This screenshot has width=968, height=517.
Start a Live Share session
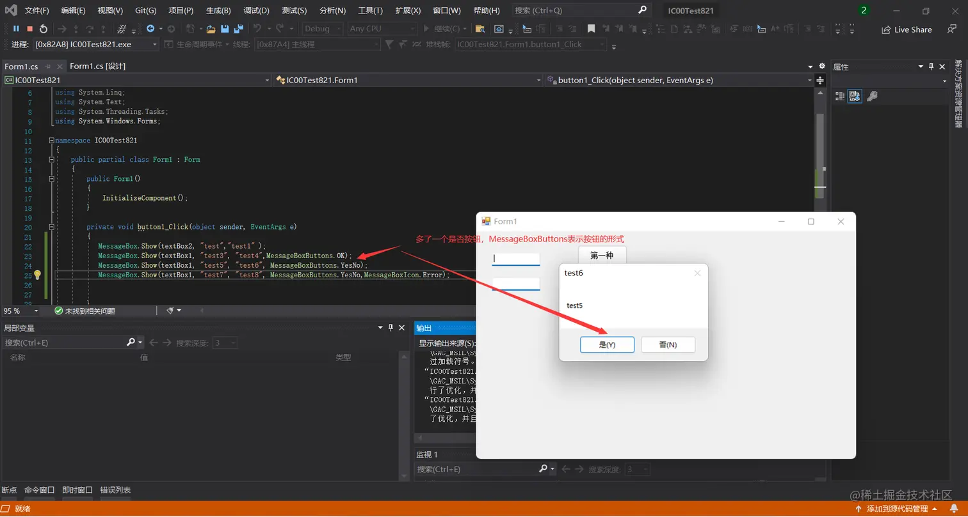click(907, 29)
